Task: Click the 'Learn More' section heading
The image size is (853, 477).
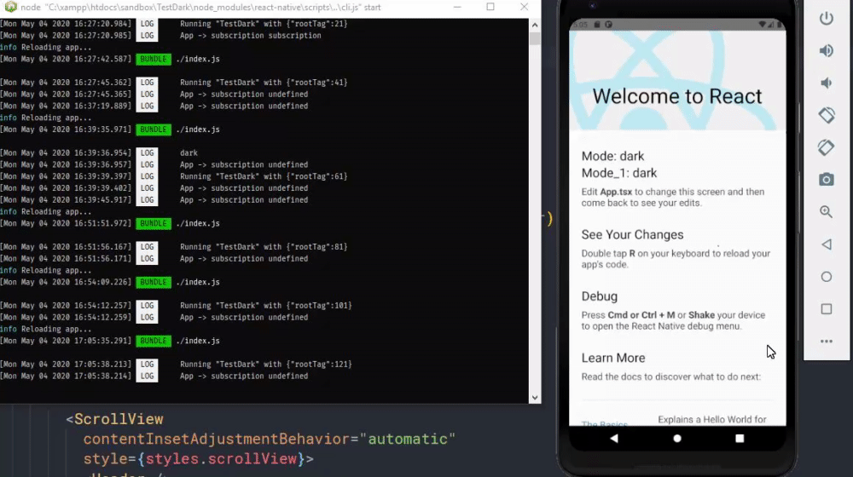Action: 613,358
